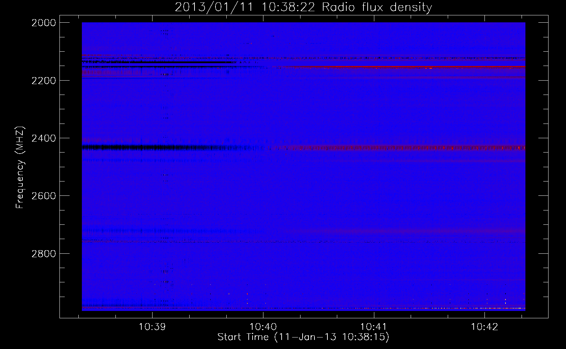The width and height of the screenshot is (566, 349).
Task: Click the 2000 frequency tick label
Action: pos(44,23)
